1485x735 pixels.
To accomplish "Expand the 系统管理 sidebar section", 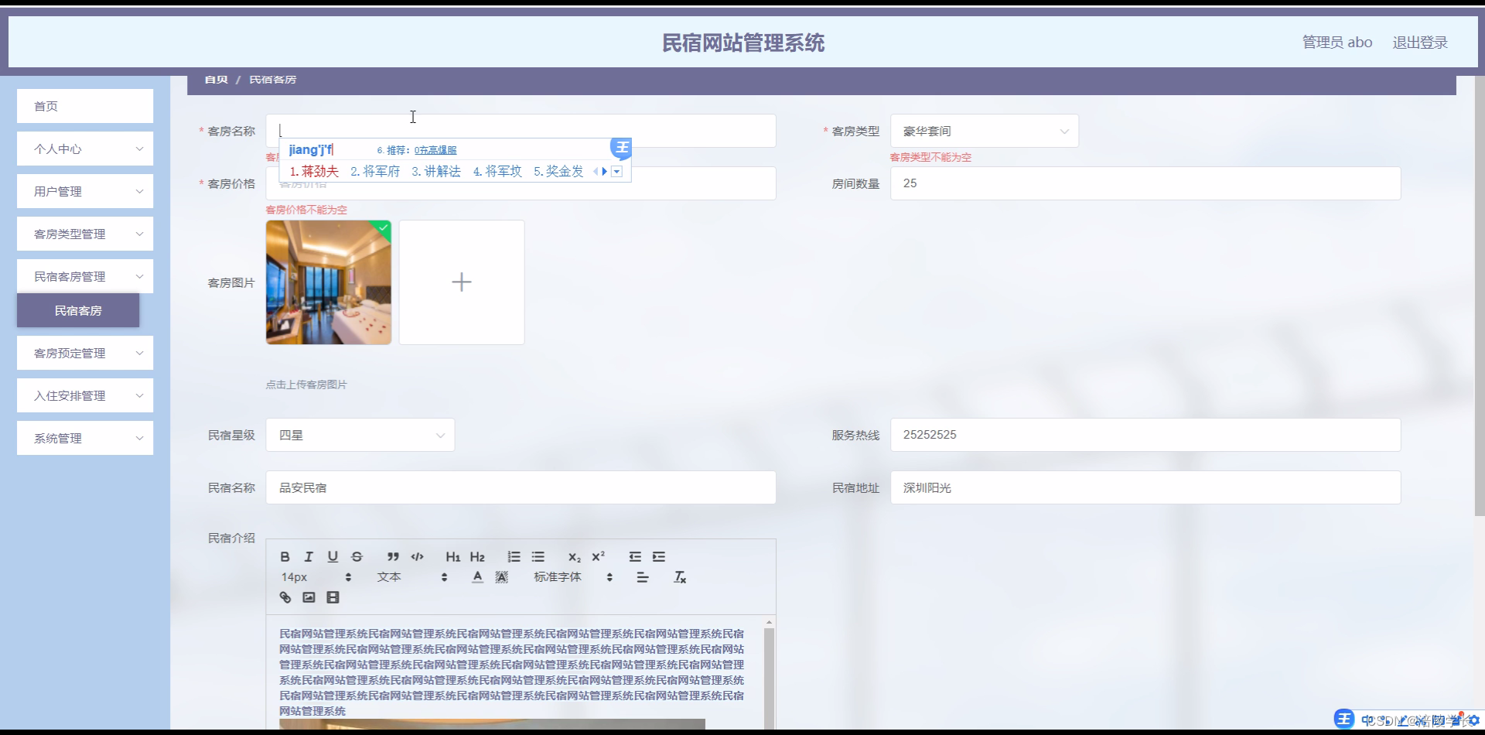I will point(84,438).
